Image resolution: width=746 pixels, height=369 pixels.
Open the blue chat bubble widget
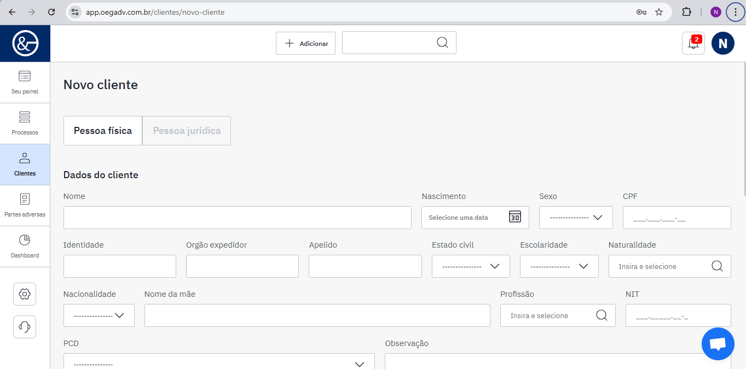pos(718,344)
